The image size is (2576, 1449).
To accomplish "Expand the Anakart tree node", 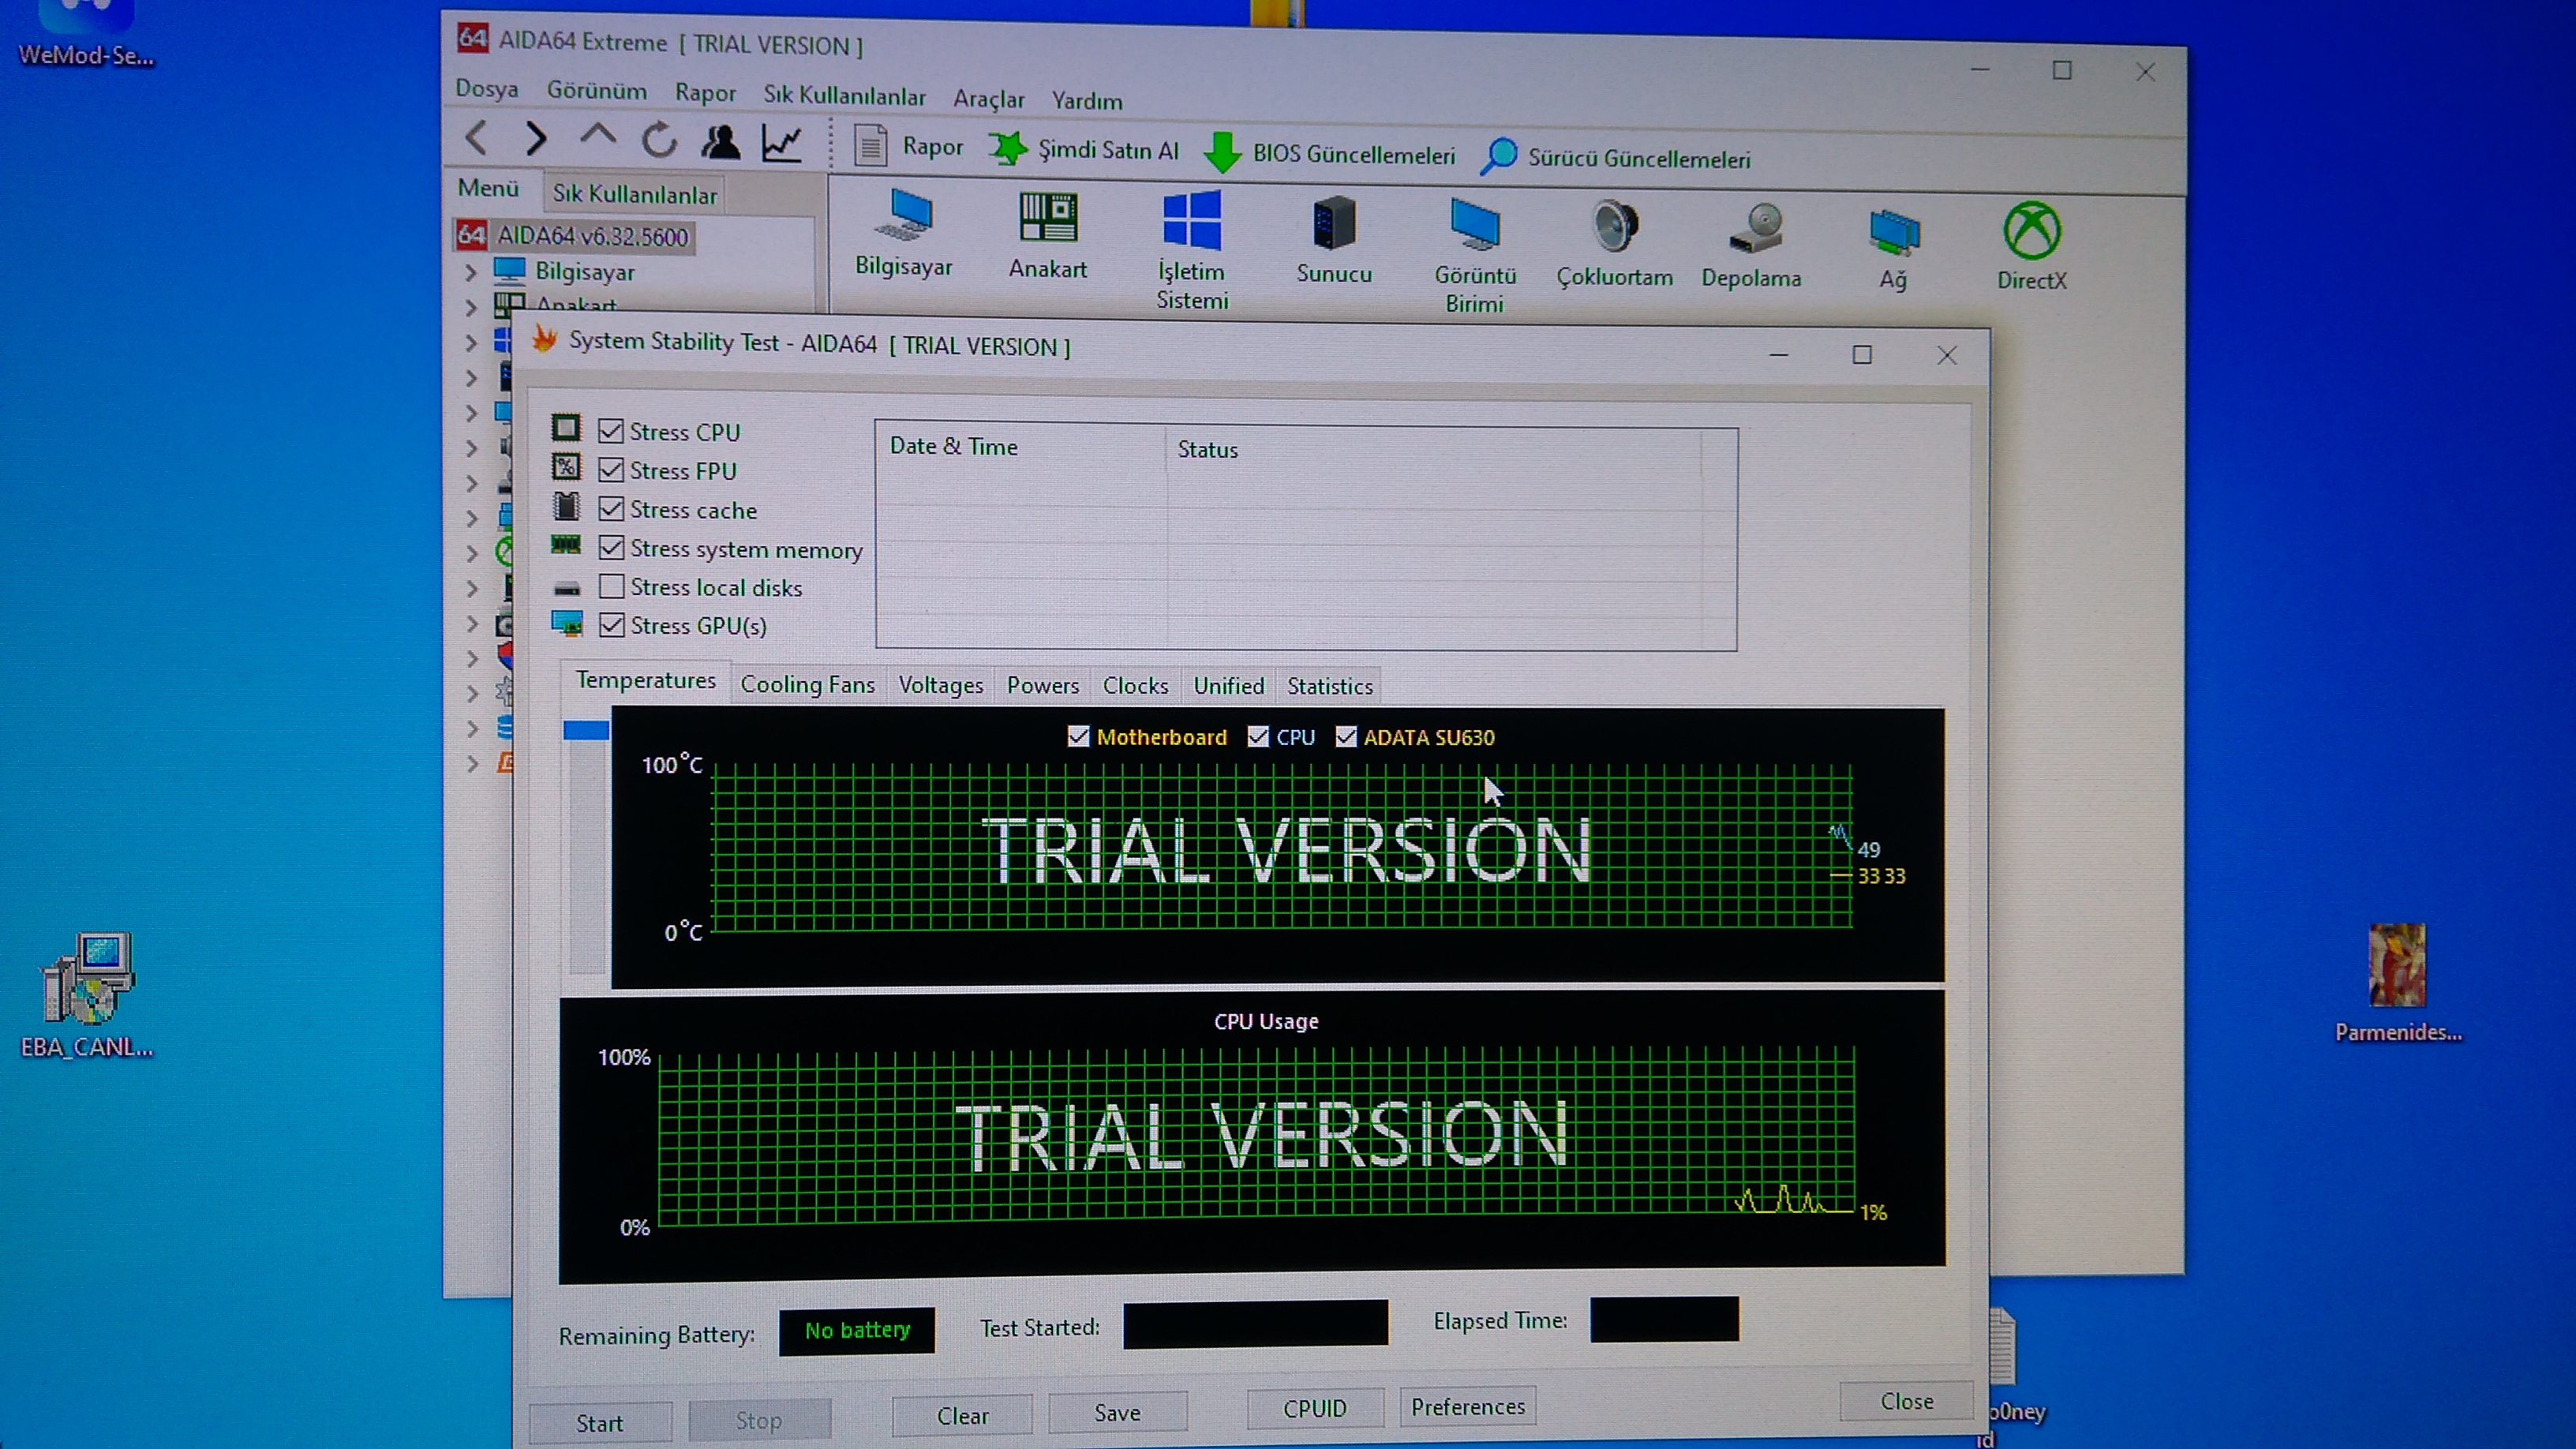I will point(471,307).
